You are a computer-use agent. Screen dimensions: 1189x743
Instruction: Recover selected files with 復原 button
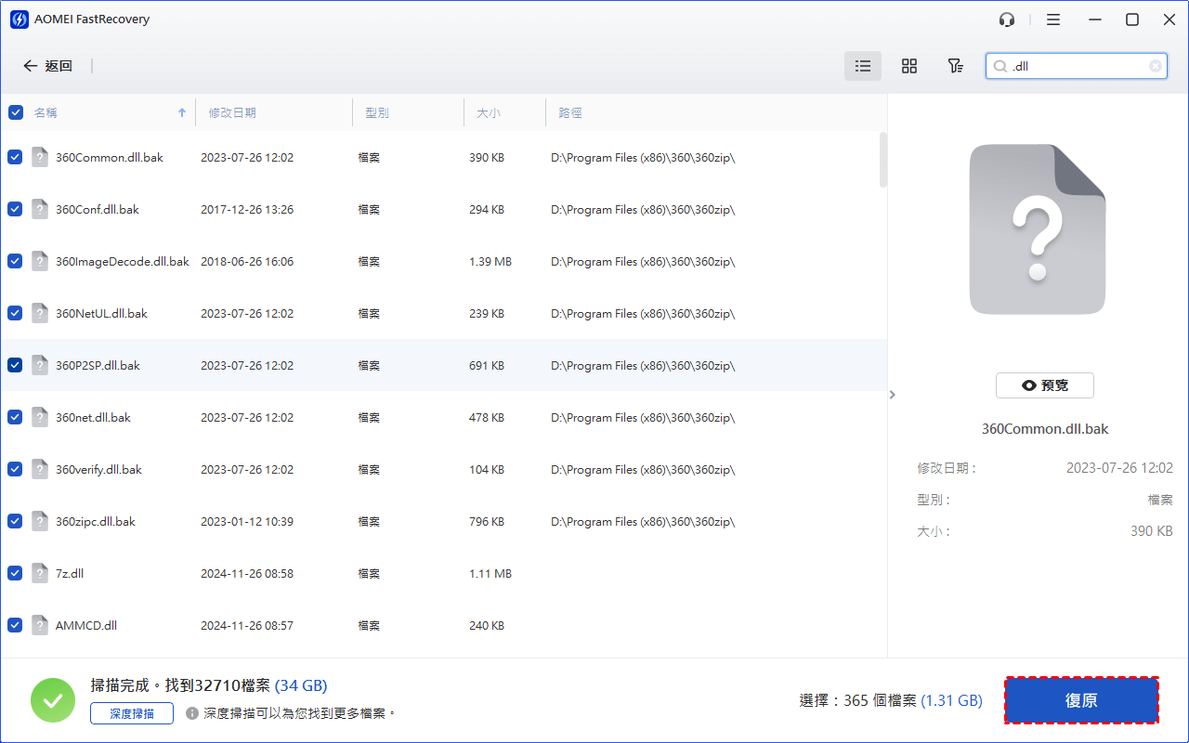(x=1081, y=700)
